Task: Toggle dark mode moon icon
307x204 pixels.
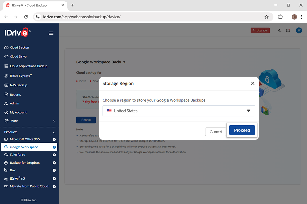Action: (280, 31)
